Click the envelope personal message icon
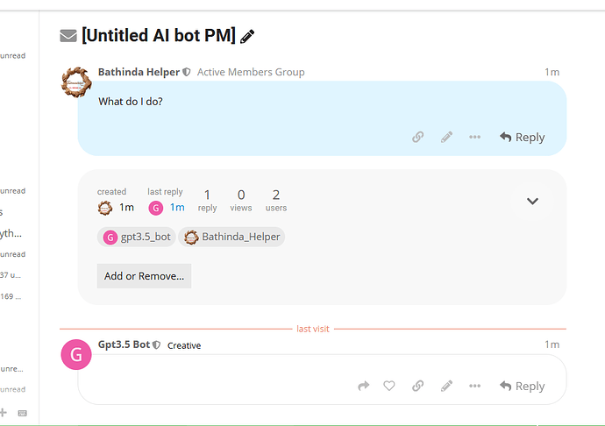Image resolution: width=605 pixels, height=426 pixels. click(68, 36)
